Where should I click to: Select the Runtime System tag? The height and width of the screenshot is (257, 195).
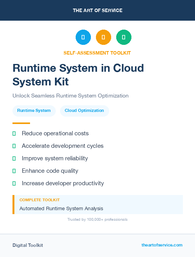34,111
